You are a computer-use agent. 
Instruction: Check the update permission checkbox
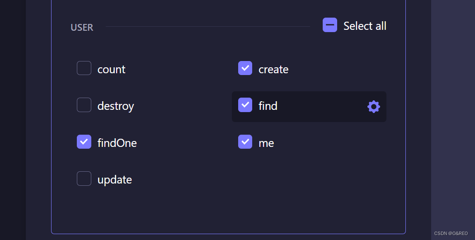coord(84,179)
